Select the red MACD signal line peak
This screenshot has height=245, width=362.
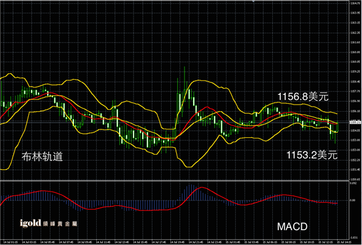(202, 188)
